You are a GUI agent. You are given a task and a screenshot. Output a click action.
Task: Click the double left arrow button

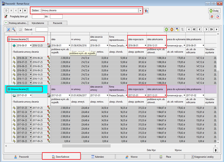pyautogui.click(x=194, y=29)
